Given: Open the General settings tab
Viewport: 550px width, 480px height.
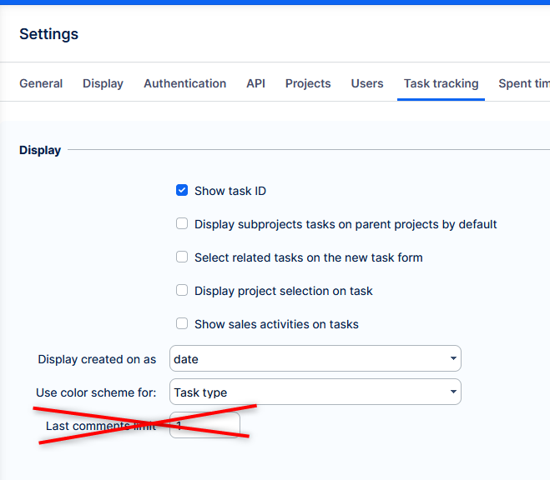Looking at the screenshot, I should click(41, 83).
